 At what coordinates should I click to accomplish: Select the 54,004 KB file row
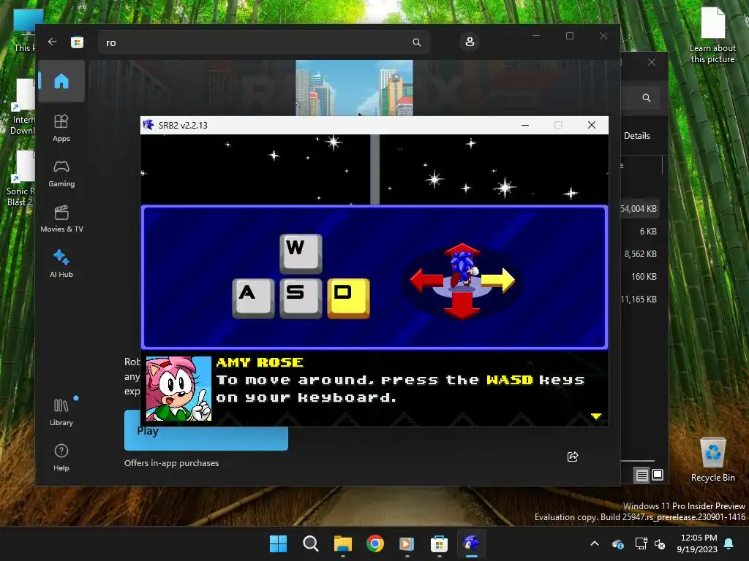pyautogui.click(x=639, y=208)
